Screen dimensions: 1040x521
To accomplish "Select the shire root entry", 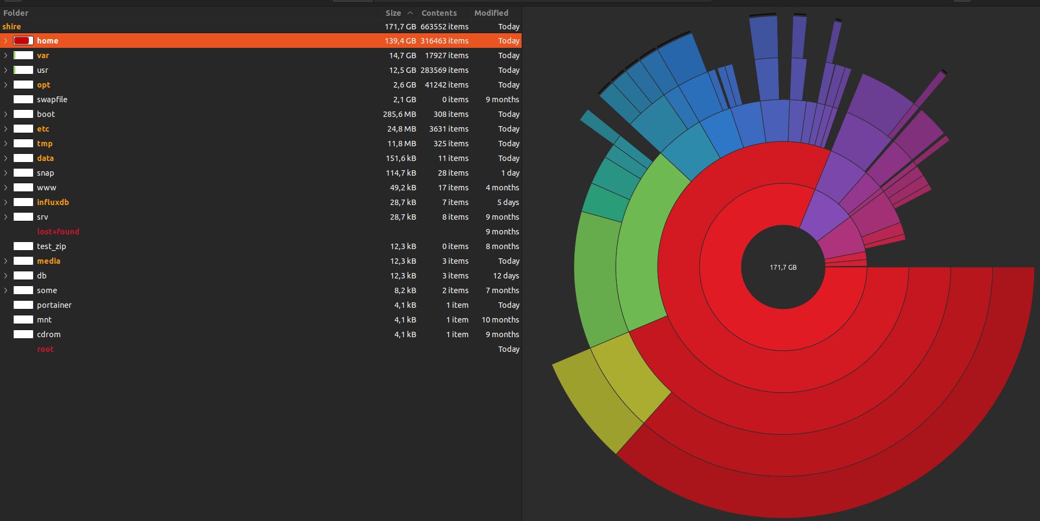I will point(12,27).
